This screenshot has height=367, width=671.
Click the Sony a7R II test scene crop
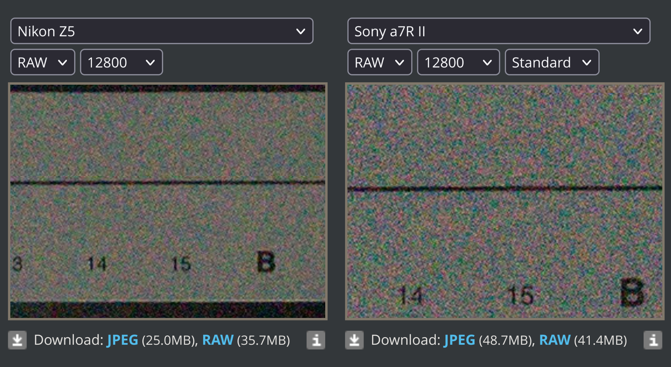[505, 201]
